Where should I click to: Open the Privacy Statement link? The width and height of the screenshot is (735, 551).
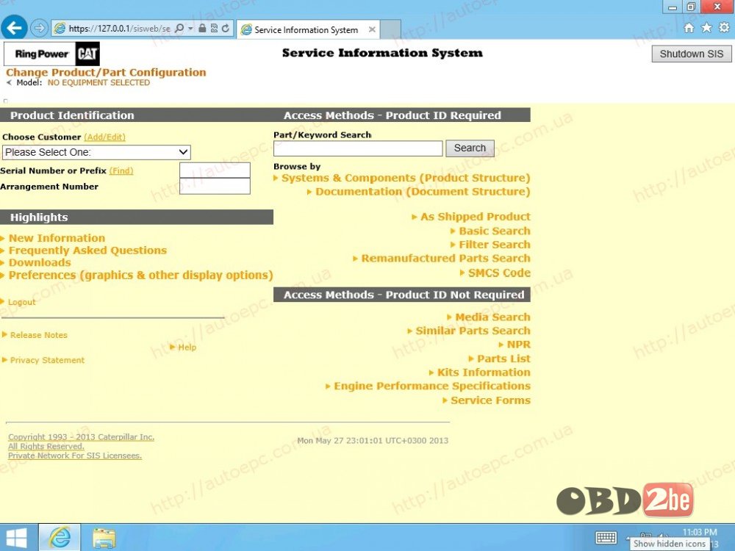coord(47,360)
